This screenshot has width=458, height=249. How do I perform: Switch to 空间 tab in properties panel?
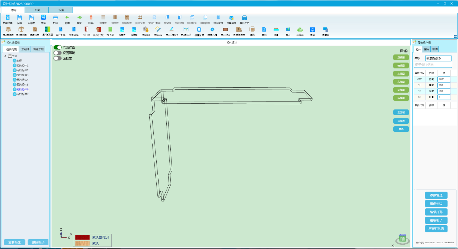coord(427,49)
